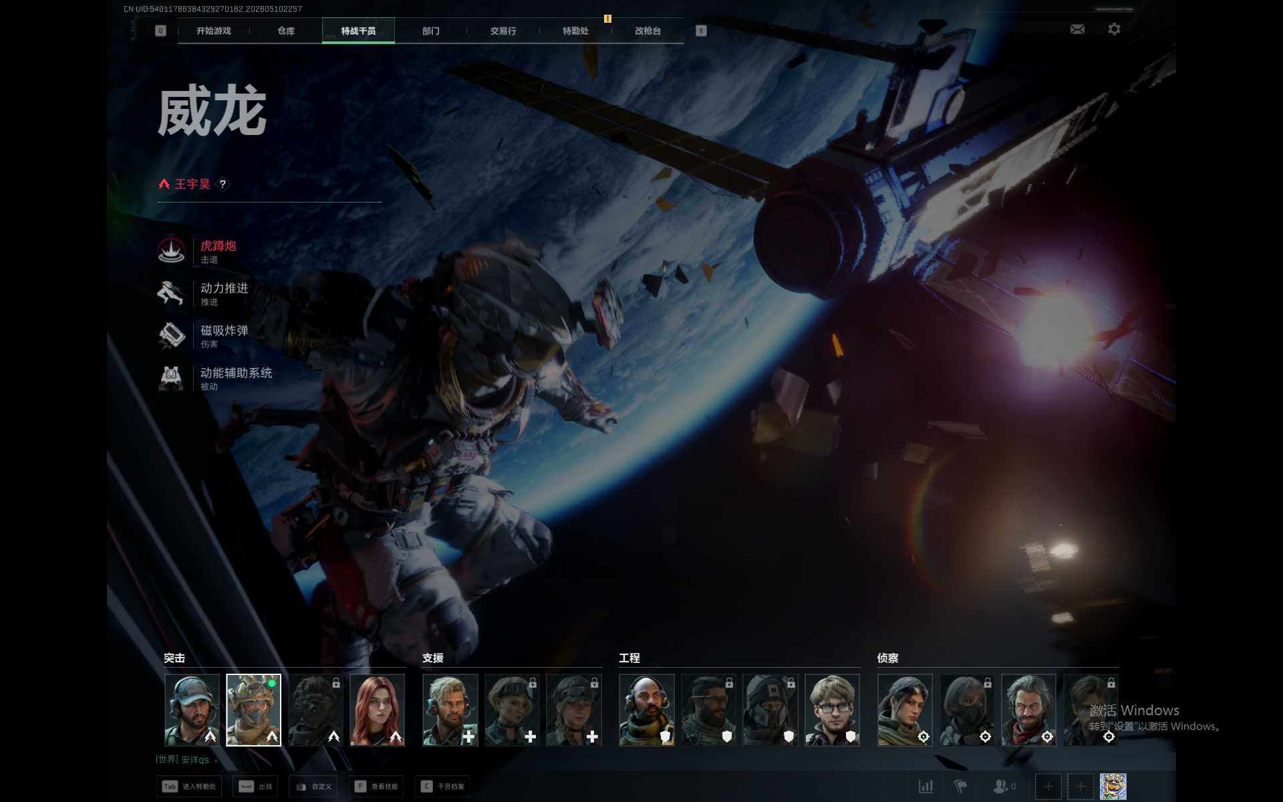
Task: Select the Assault operator wearing a cap
Action: 192,710
